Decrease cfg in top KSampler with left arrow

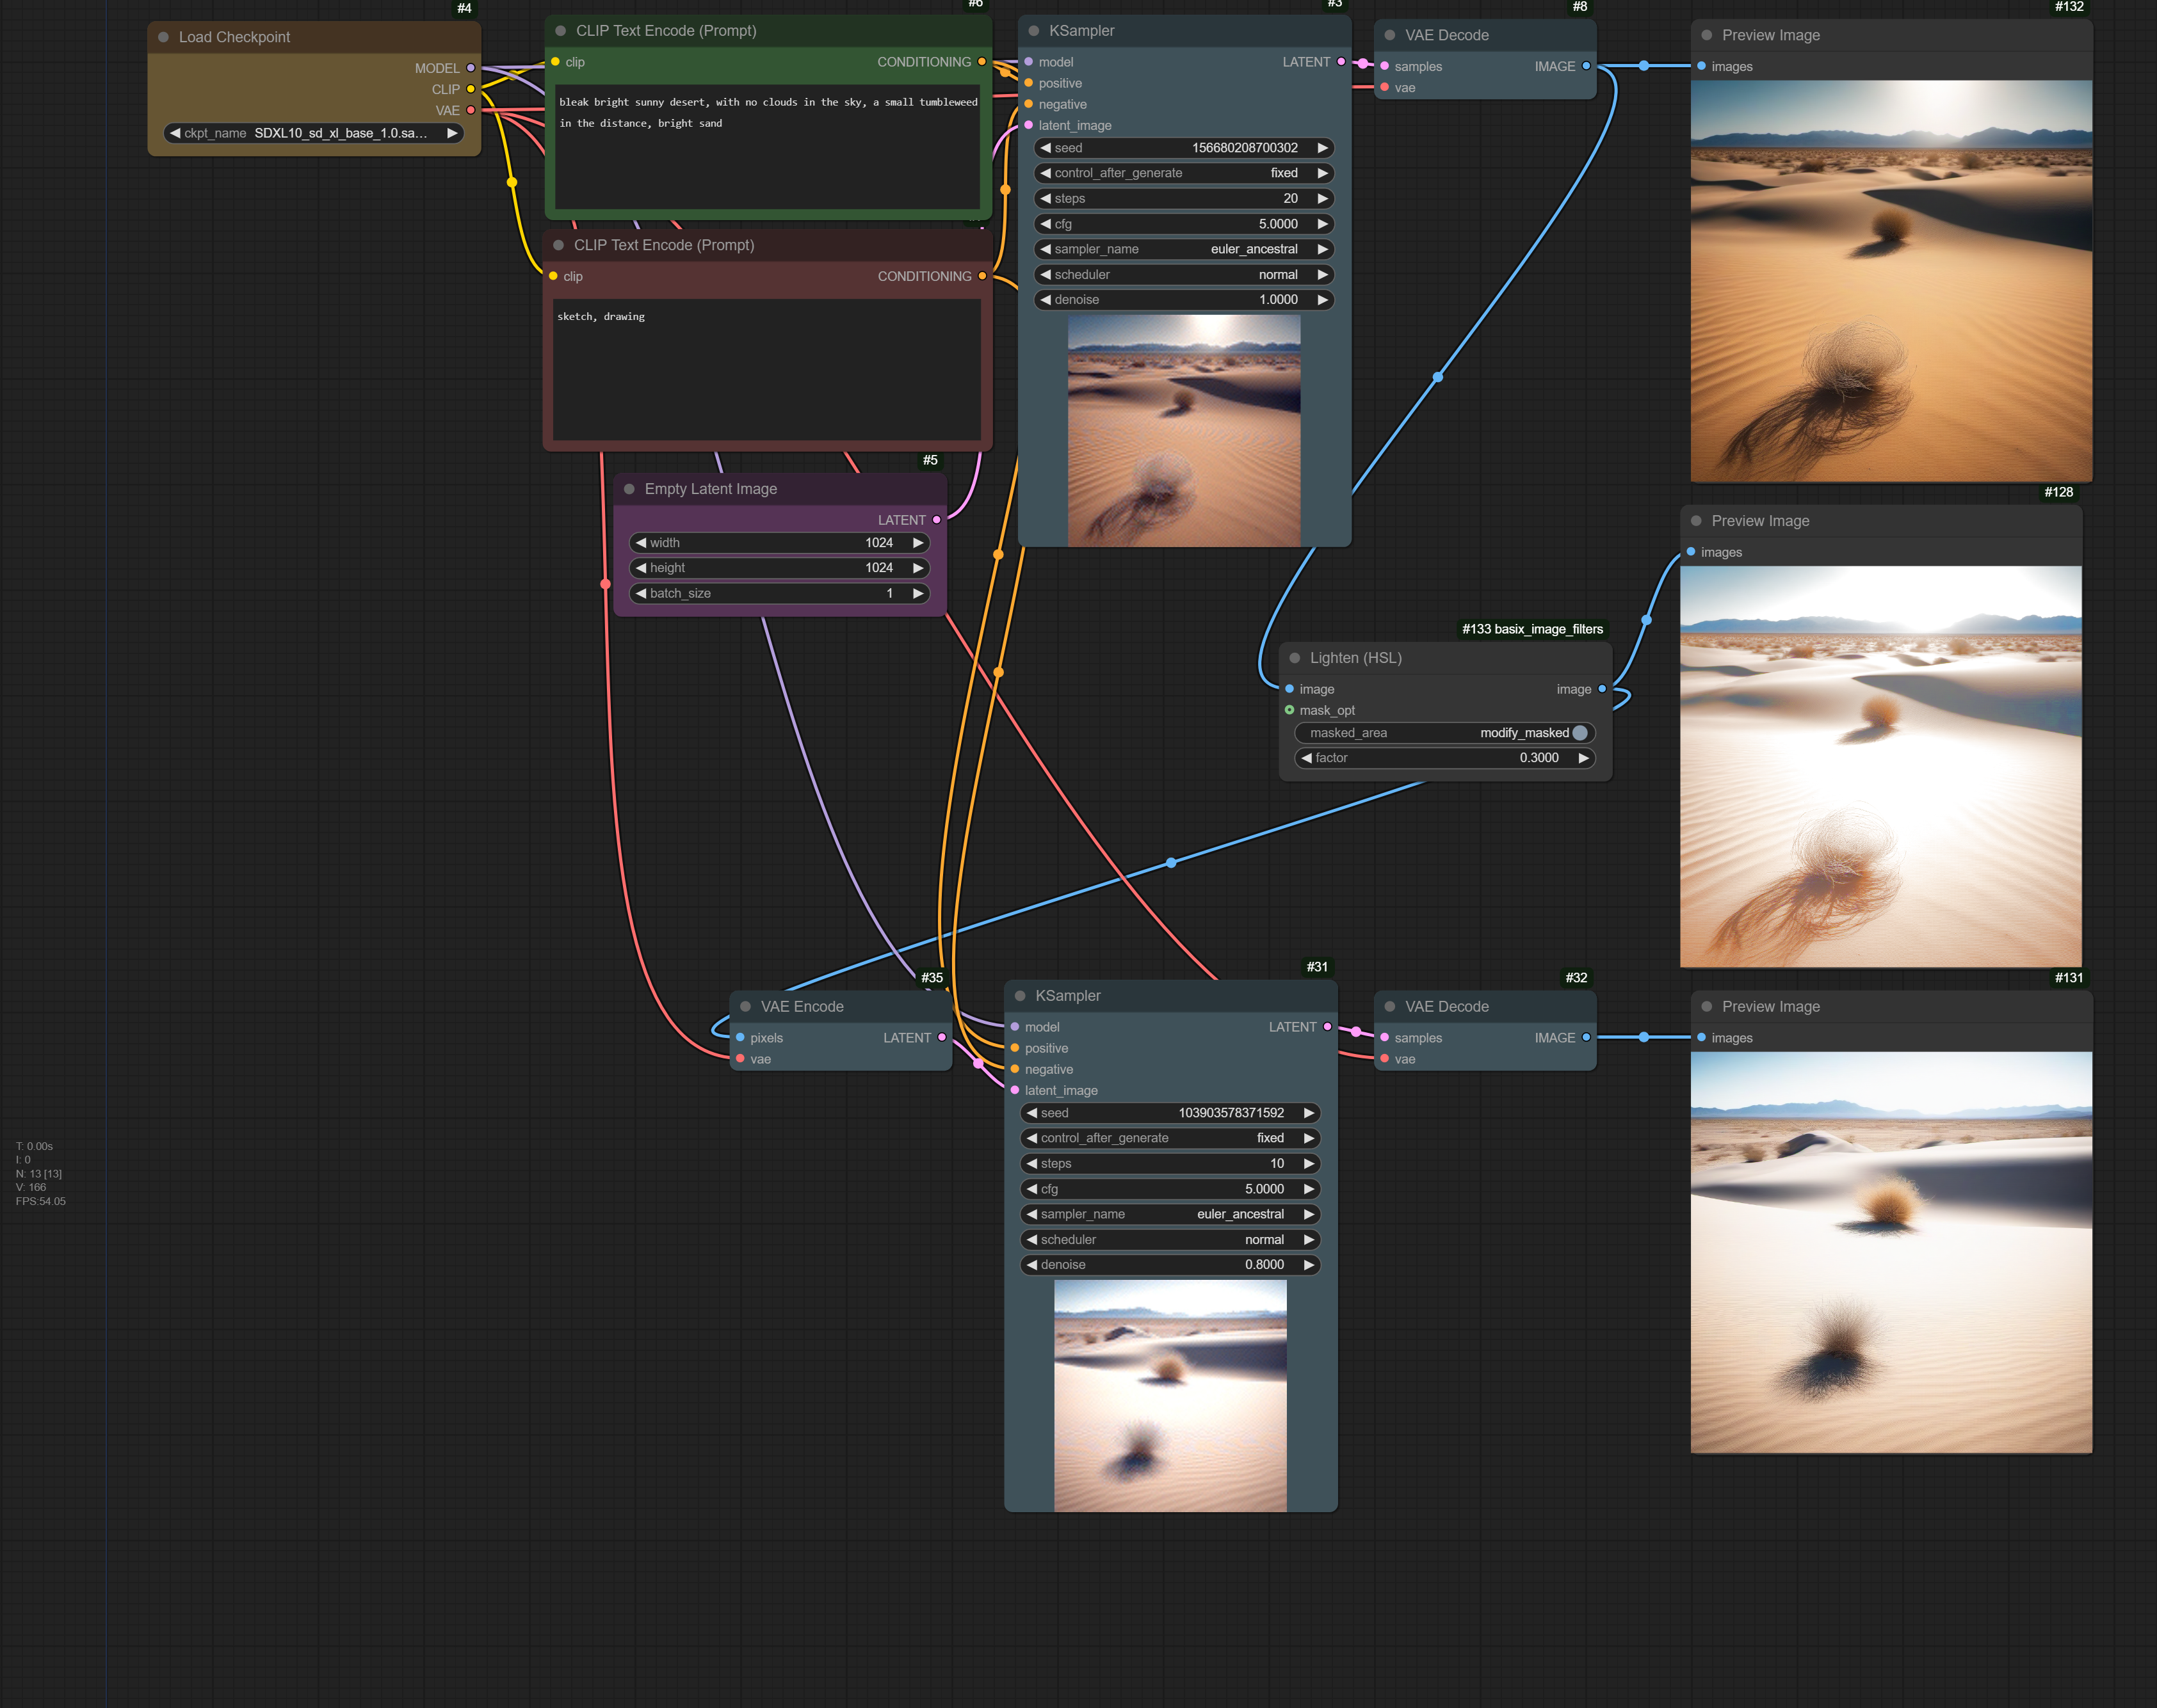click(1046, 224)
